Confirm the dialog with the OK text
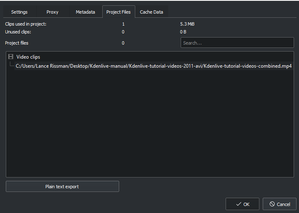Viewport: 299px width, 213px height. [x=246, y=204]
